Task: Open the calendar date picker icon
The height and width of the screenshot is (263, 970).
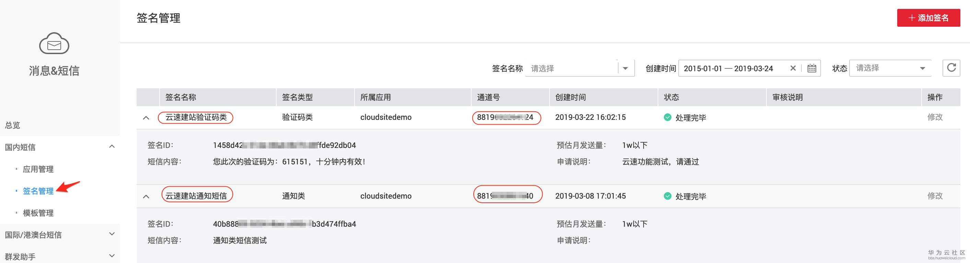Action: point(812,68)
